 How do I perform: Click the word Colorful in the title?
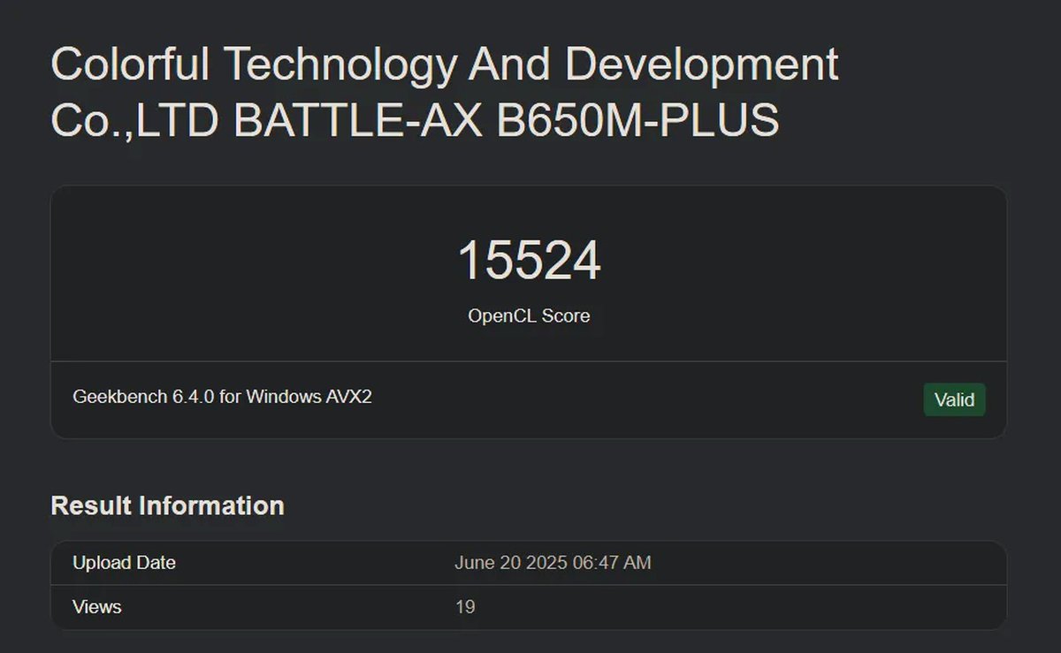(x=130, y=65)
